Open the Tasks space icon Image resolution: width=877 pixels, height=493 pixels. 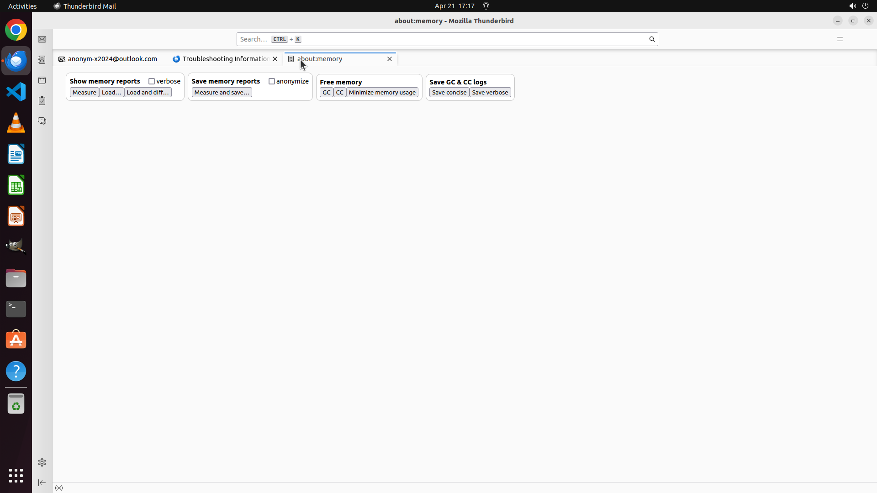(x=42, y=101)
